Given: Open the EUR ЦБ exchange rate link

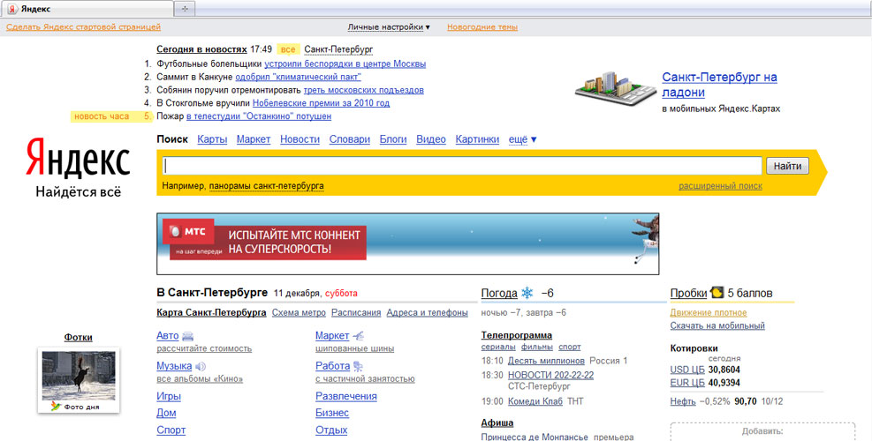Looking at the screenshot, I should (x=687, y=384).
